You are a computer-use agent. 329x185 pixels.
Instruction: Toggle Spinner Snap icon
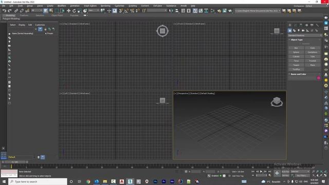coord(137,11)
